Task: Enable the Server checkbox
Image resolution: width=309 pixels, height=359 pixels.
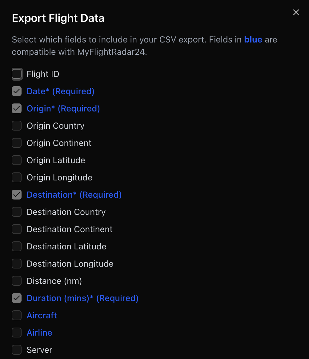Action: tap(17, 350)
